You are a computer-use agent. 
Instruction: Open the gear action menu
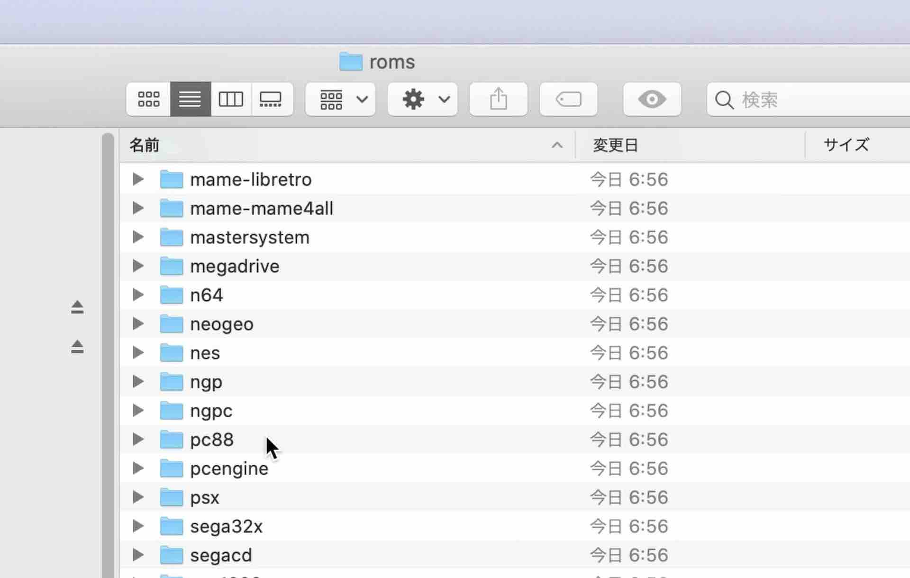[423, 99]
